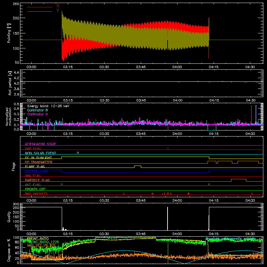Click the SC_TRANSMITTER flag label
The height and width of the screenshot is (267, 267).
[39, 162]
